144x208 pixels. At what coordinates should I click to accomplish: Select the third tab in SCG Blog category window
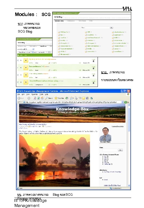coord(83,21)
